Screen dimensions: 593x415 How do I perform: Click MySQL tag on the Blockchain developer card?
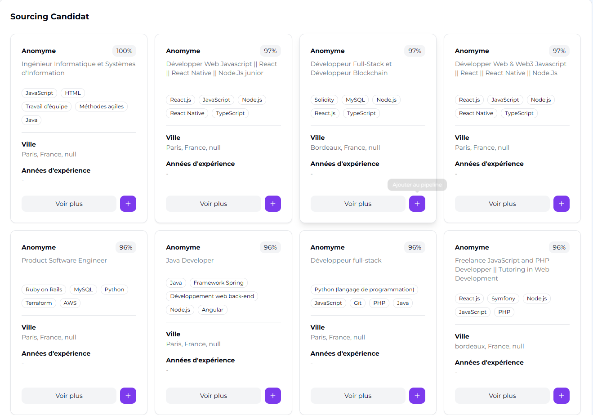355,100
